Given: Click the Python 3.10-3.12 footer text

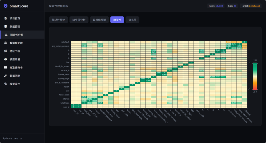Looking at the screenshot, I should pos(12,139).
